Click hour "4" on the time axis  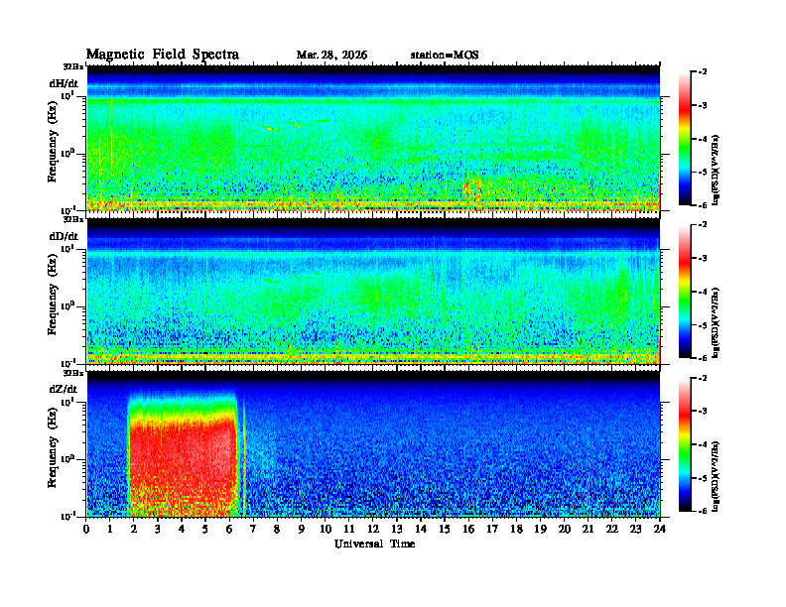182,529
